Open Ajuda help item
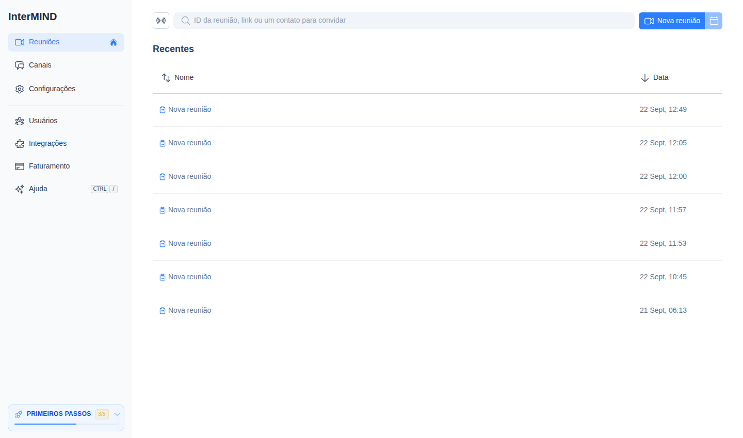The height and width of the screenshot is (438, 743). click(66, 189)
